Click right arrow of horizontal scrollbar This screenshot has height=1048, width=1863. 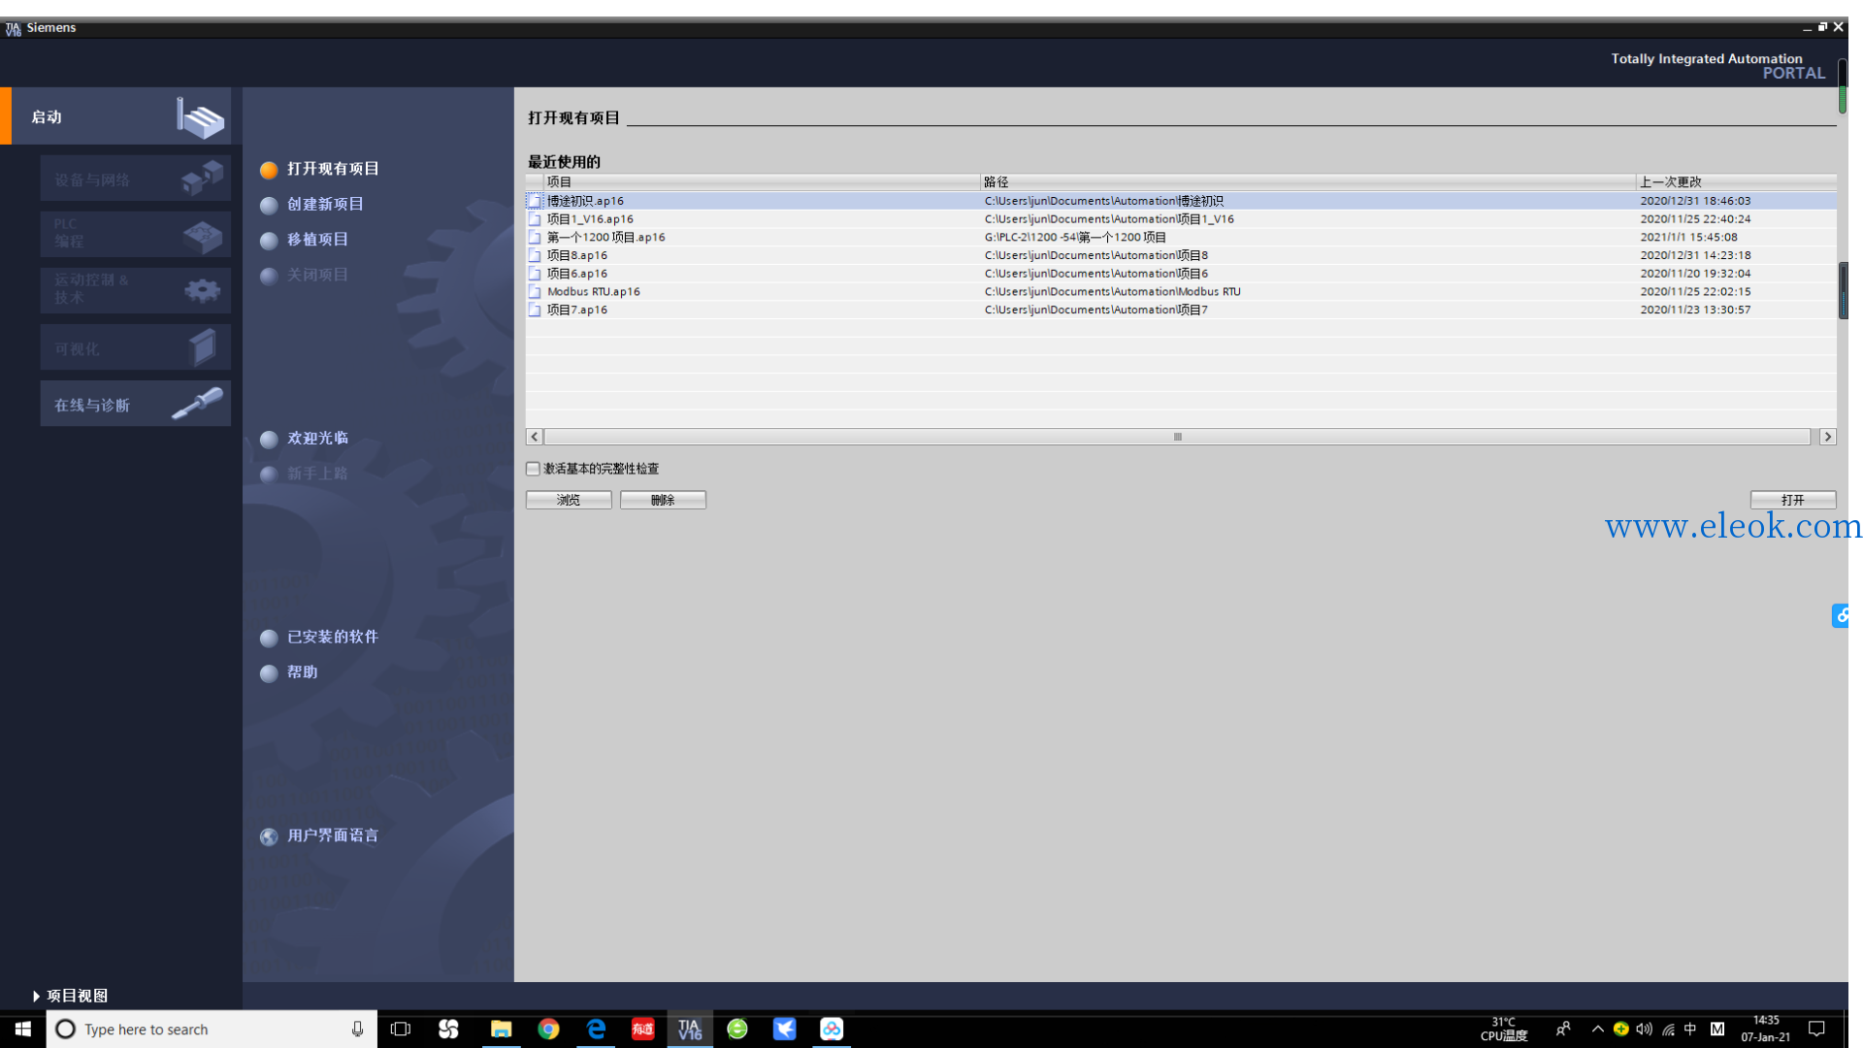tap(1828, 437)
